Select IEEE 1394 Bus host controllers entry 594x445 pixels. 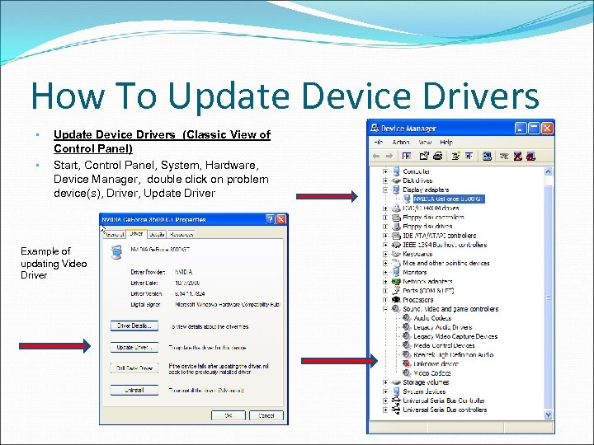tap(445, 245)
